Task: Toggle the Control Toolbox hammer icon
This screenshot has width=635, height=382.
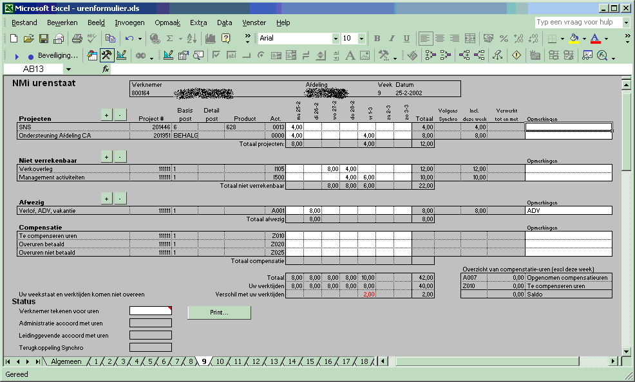Action: [107, 55]
